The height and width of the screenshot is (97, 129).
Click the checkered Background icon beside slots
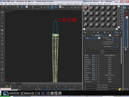121,12
